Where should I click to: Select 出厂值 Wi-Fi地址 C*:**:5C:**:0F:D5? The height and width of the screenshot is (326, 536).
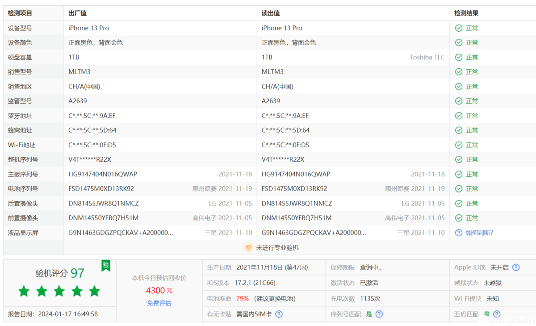point(92,145)
